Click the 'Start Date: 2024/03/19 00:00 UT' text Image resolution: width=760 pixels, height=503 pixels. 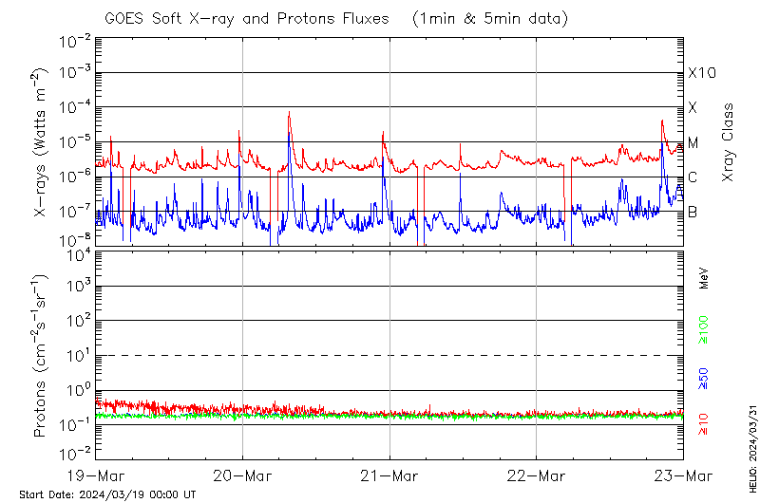(x=107, y=495)
